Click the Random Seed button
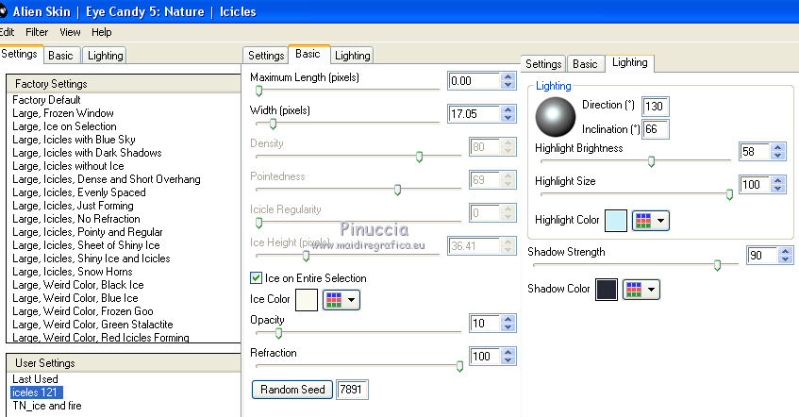 coord(292,390)
